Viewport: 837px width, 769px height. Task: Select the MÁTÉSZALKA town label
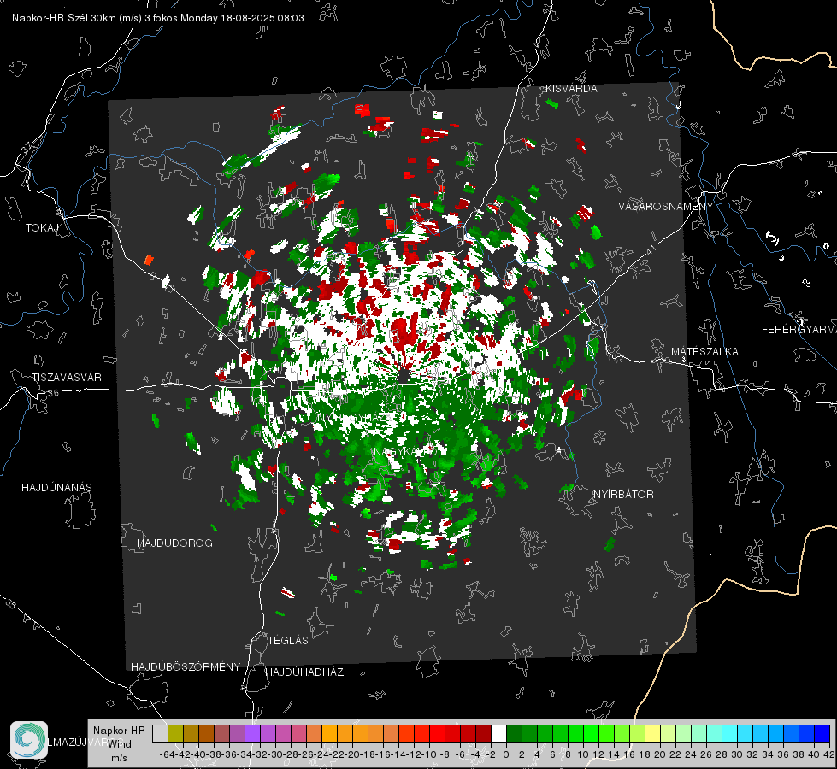point(704,352)
